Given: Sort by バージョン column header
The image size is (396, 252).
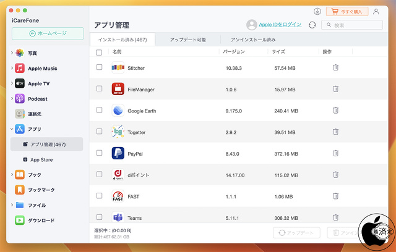Looking at the screenshot, I should pos(234,52).
